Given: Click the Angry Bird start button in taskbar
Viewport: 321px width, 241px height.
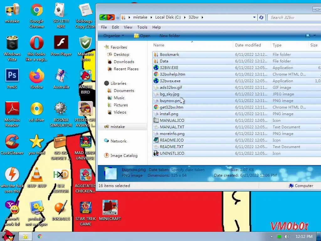Looking at the screenshot, I should (8, 235).
